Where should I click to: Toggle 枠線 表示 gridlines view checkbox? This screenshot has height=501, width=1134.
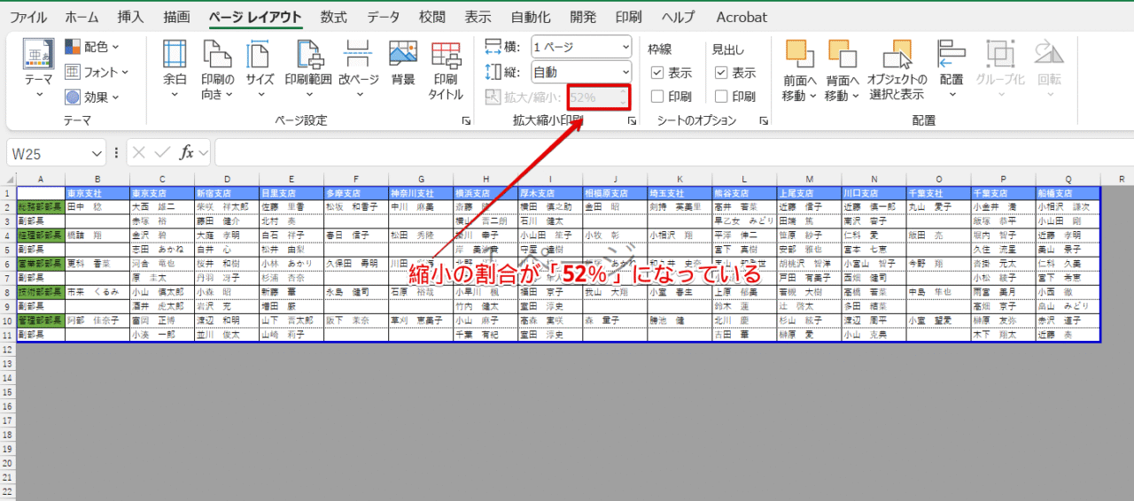[x=657, y=73]
